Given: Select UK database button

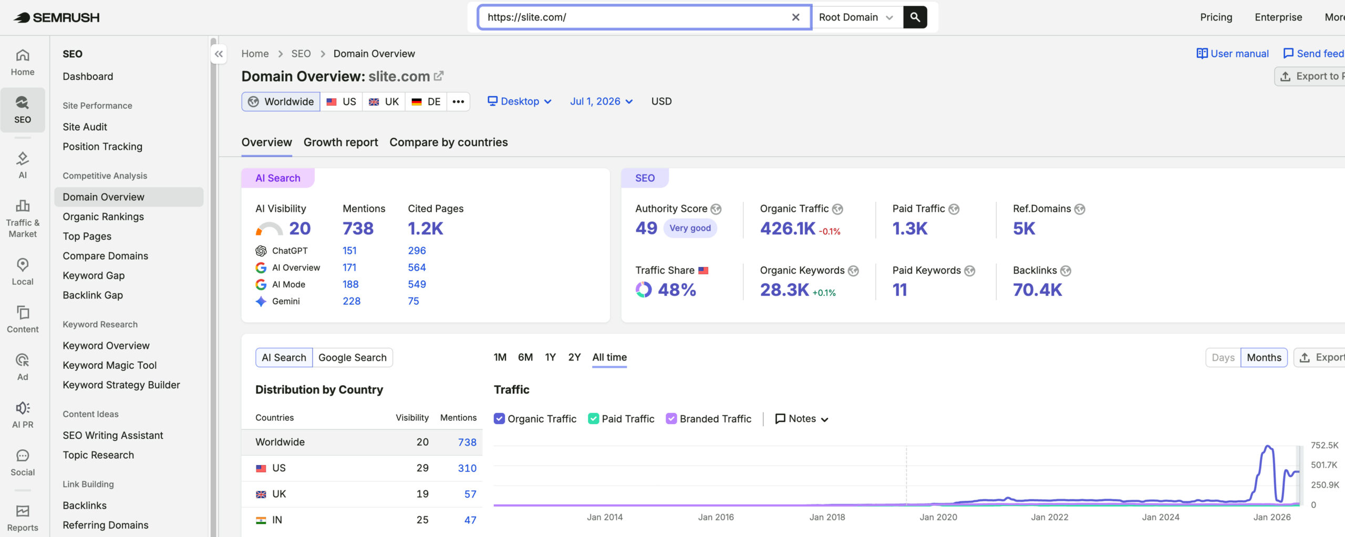Looking at the screenshot, I should point(384,101).
